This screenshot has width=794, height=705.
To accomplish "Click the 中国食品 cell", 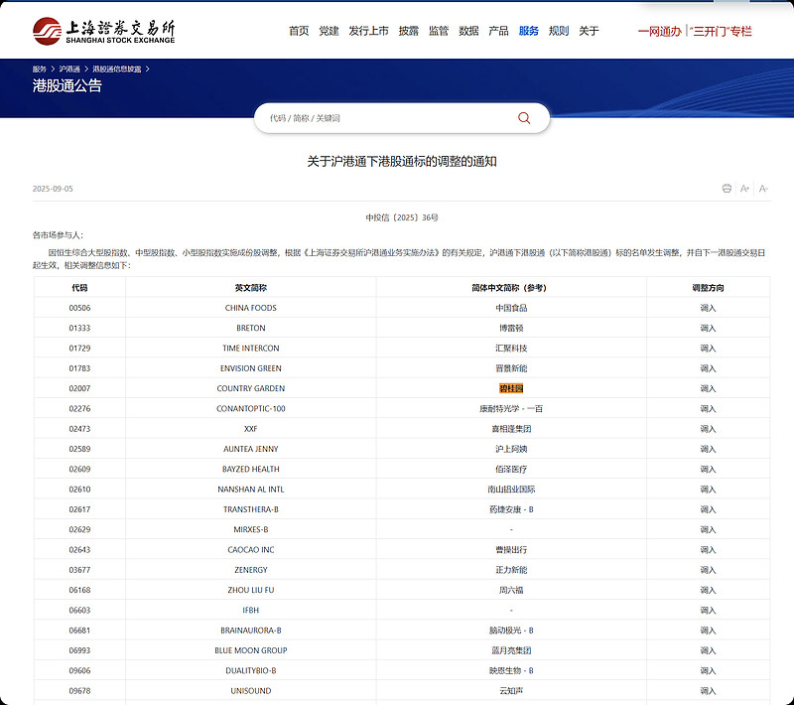I will pos(511,308).
